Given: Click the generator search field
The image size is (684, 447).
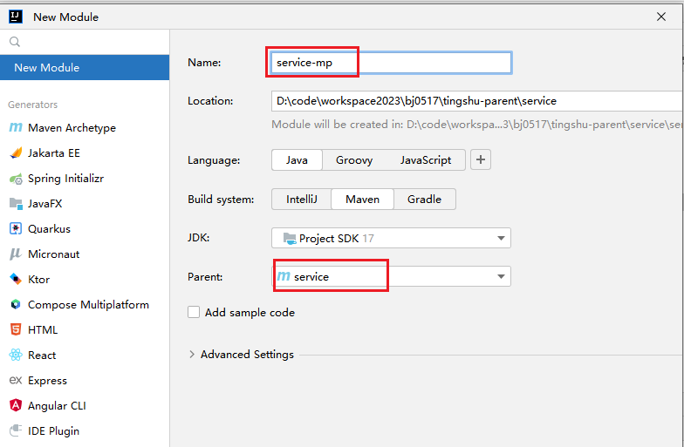Looking at the screenshot, I should (85, 42).
